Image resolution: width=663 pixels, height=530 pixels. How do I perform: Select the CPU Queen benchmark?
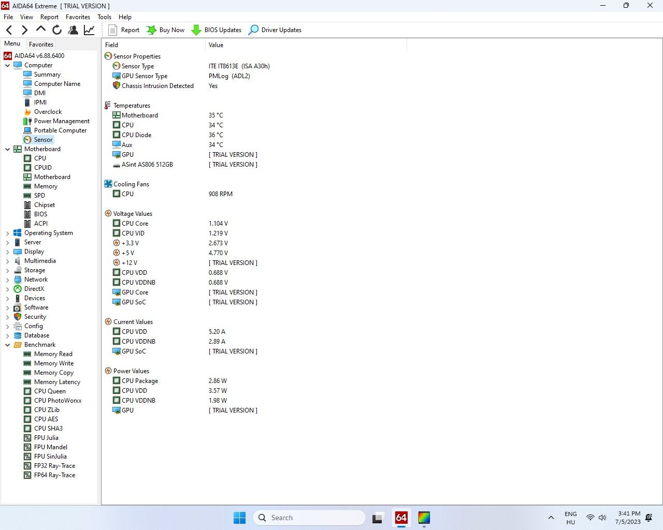click(x=50, y=391)
